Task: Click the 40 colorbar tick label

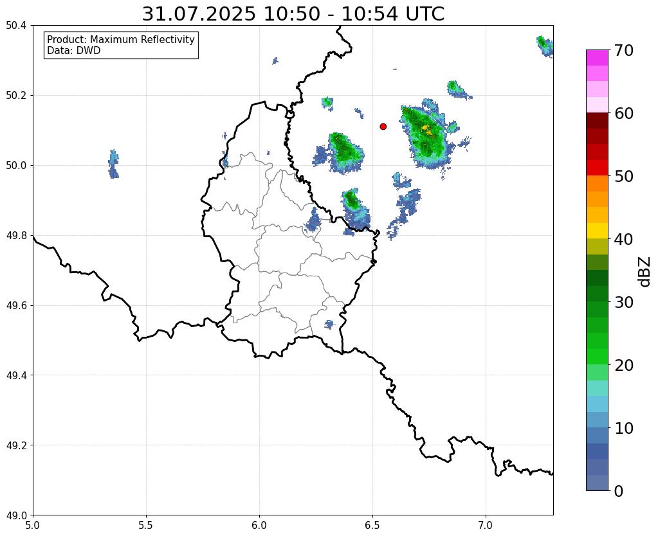Action: tap(624, 239)
